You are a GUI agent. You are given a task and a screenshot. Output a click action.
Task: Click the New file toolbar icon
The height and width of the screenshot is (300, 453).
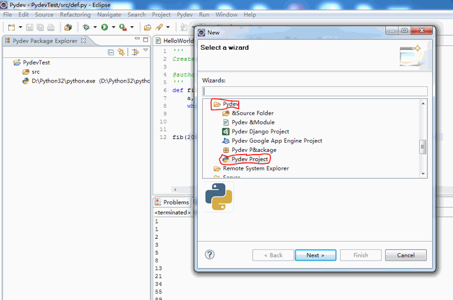12,27
